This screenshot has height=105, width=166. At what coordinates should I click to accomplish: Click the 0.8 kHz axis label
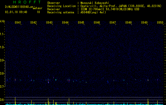click(x=2, y=73)
